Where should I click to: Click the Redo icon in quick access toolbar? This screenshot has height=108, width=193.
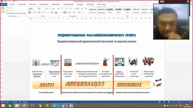point(14,1)
